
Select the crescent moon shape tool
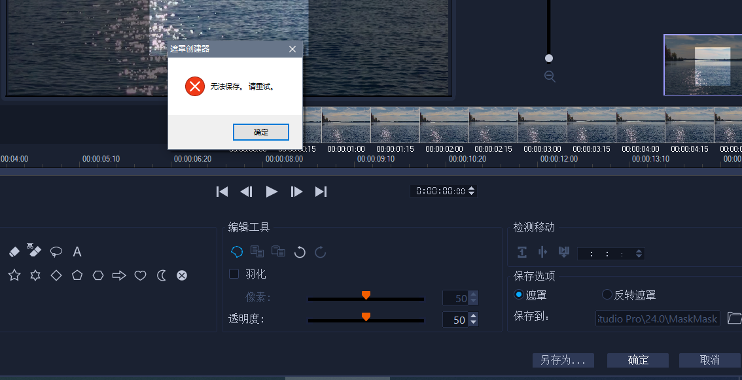(161, 275)
